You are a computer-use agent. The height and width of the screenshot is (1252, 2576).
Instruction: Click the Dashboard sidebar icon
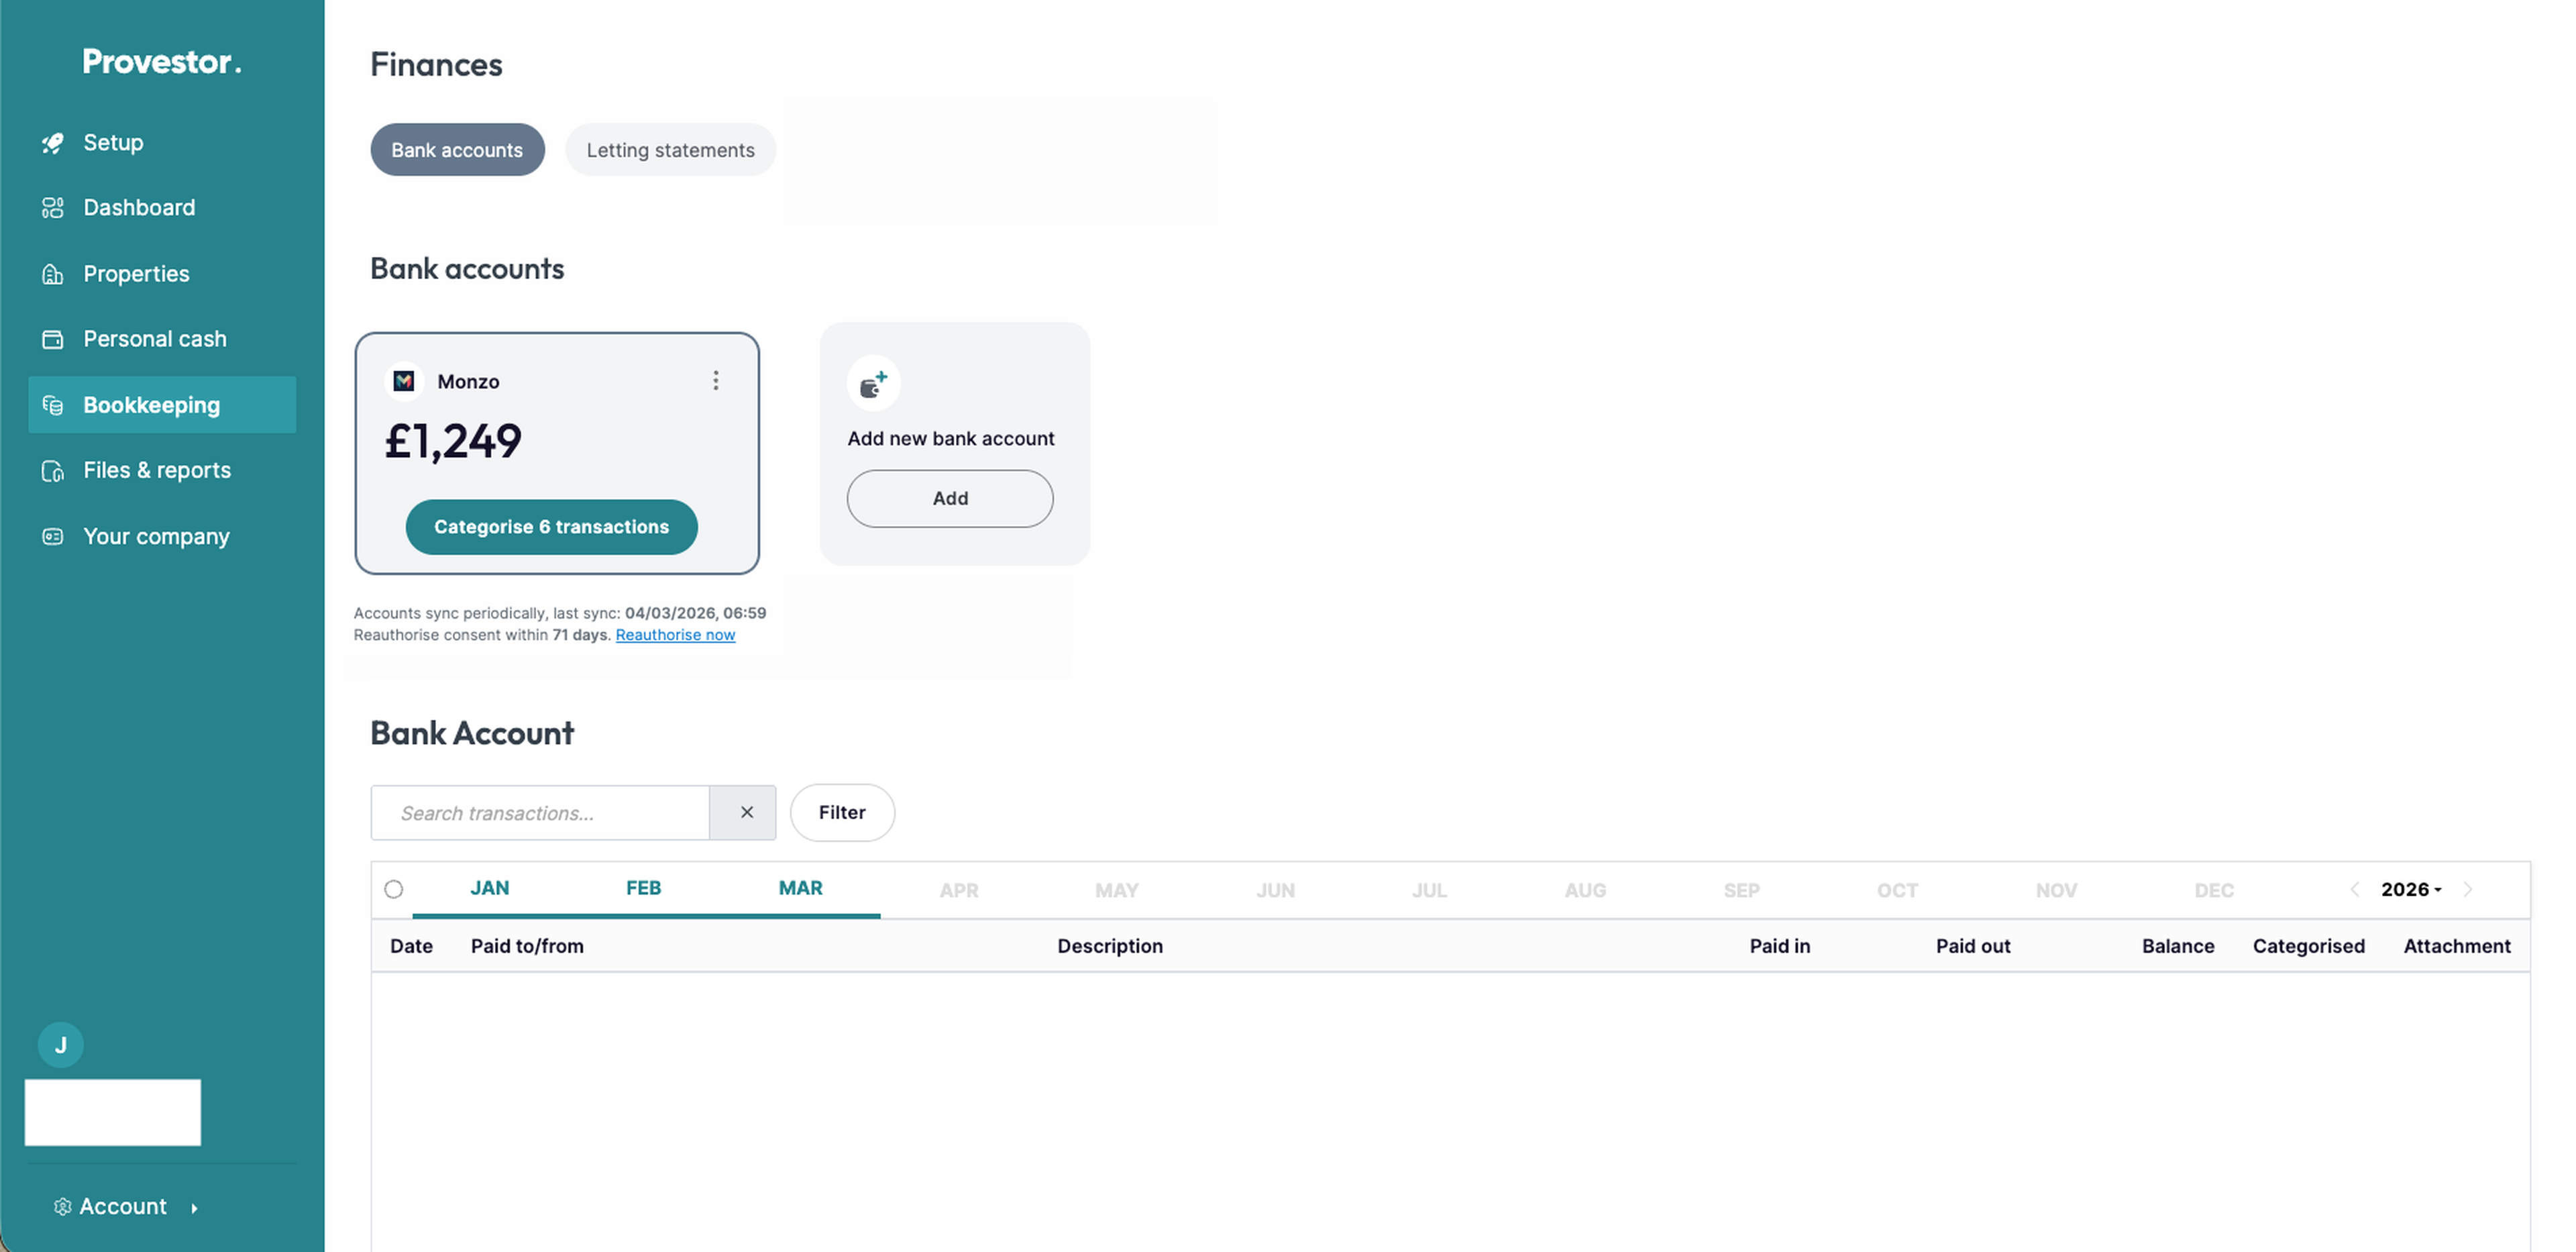[x=53, y=208]
